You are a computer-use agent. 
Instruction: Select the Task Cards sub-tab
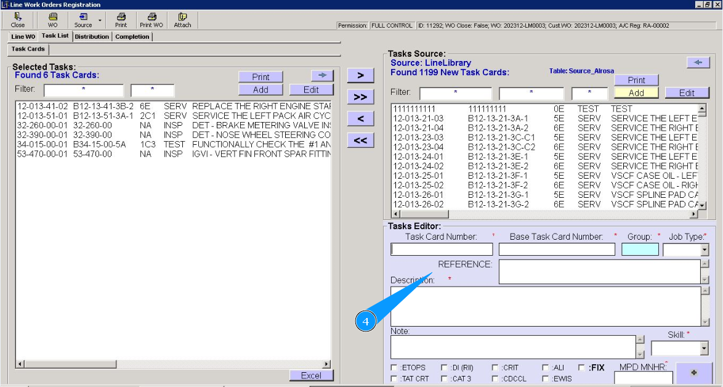click(28, 49)
